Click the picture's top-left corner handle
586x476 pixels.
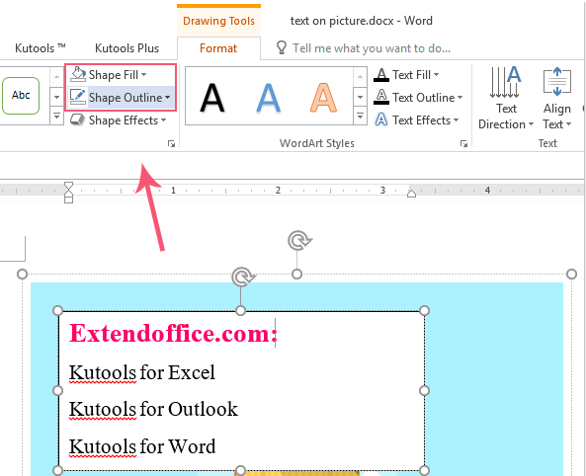(23, 274)
